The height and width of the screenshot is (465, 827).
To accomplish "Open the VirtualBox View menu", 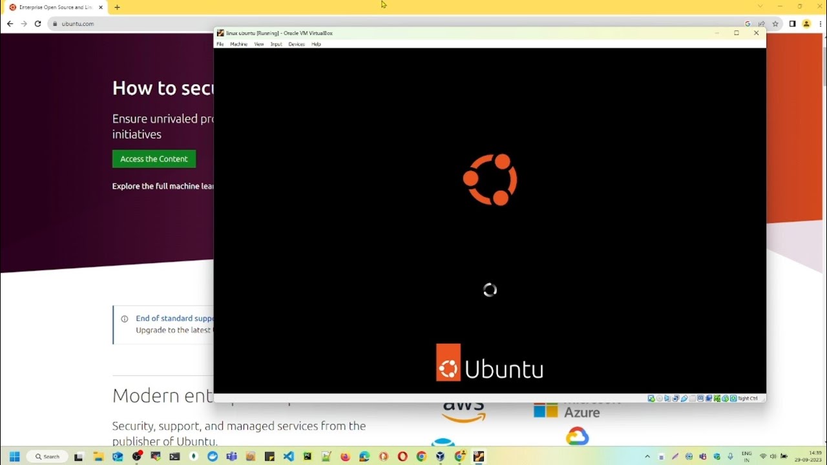I will 258,44.
